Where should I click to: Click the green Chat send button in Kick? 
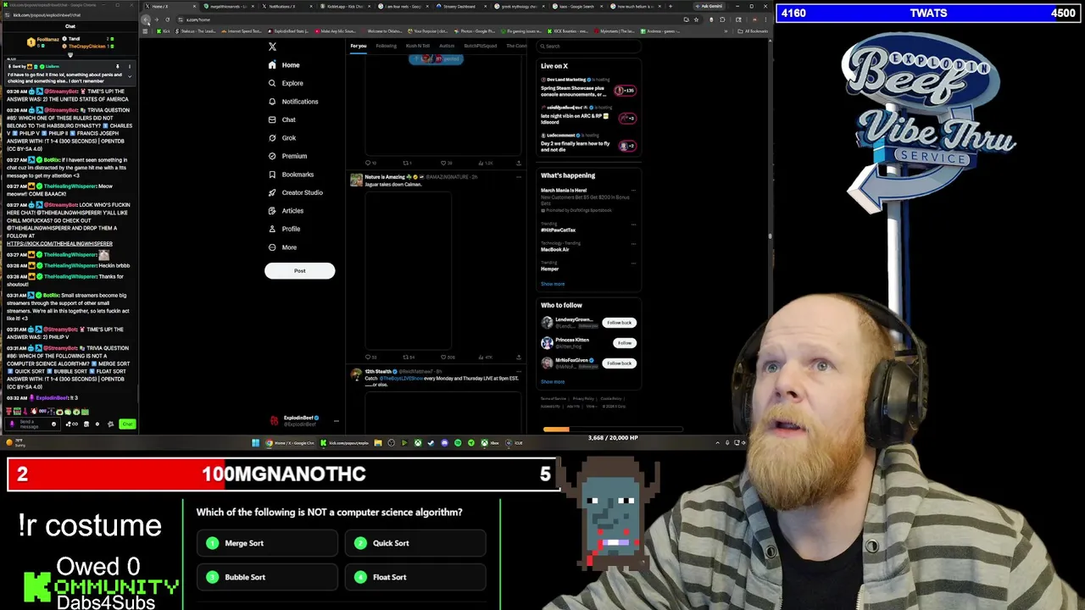127,424
